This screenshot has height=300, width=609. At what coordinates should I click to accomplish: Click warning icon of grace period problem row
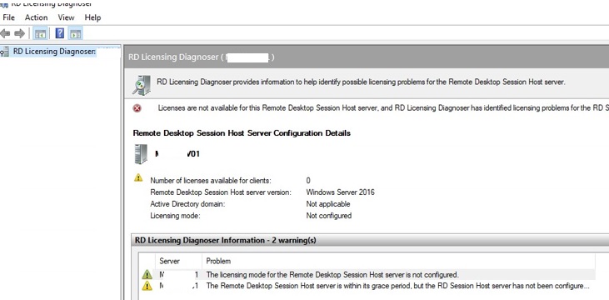(147, 287)
